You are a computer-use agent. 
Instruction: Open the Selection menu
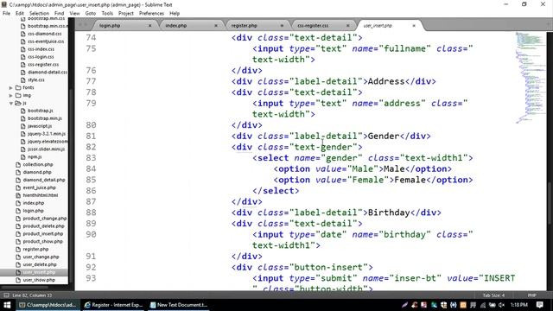39,14
